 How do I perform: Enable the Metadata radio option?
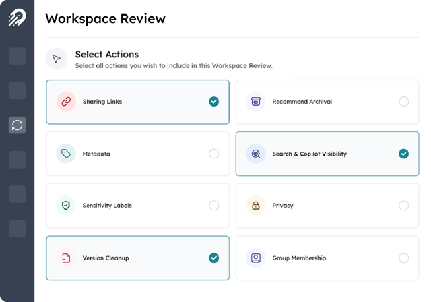[x=213, y=154]
